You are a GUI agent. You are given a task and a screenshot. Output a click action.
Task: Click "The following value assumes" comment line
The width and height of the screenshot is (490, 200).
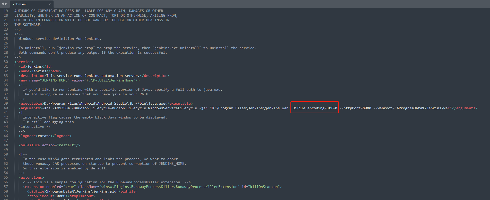[x=87, y=94]
